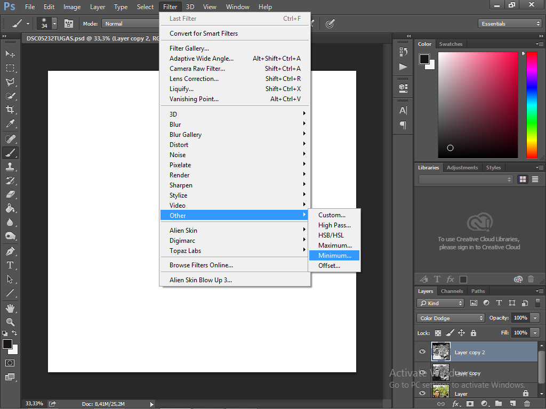Click the color picker field
546x409 pixels.
point(478,105)
